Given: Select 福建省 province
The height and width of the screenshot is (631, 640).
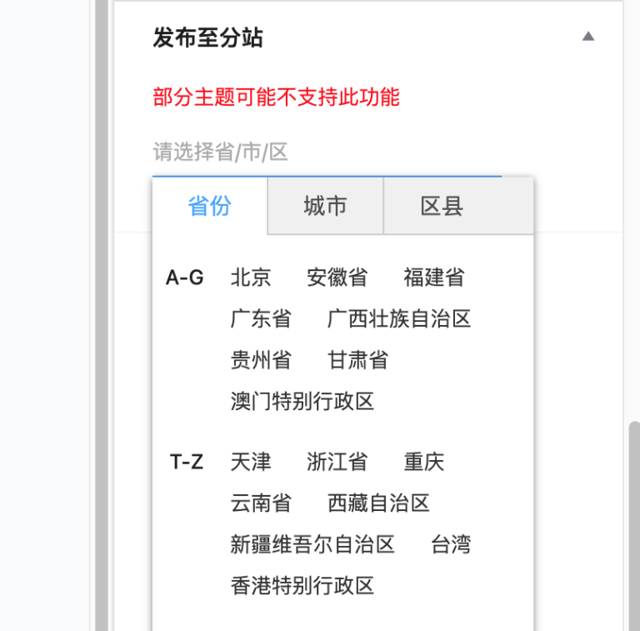Looking at the screenshot, I should coord(434,278).
